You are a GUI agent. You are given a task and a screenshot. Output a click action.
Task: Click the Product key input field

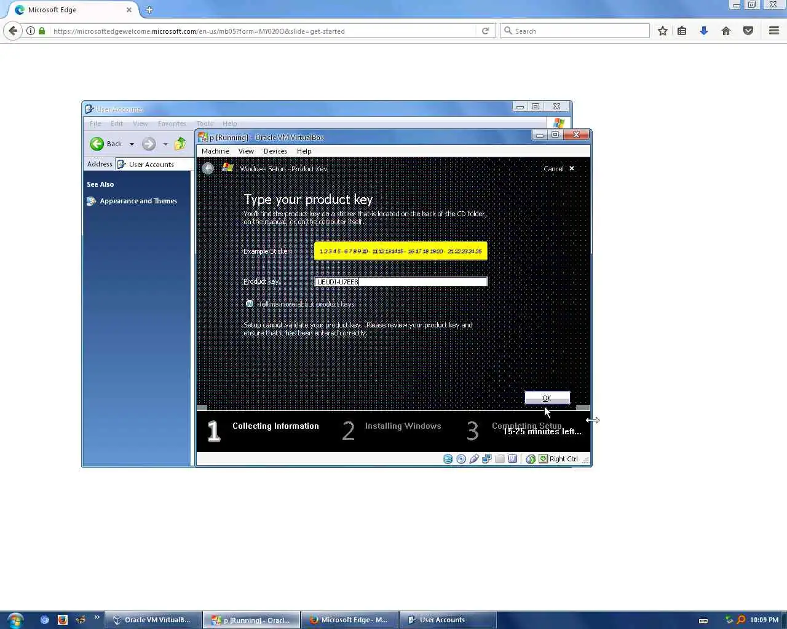click(x=401, y=282)
